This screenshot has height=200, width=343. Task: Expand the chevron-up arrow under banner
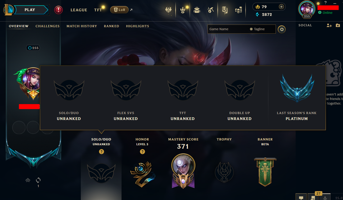(x=28, y=180)
